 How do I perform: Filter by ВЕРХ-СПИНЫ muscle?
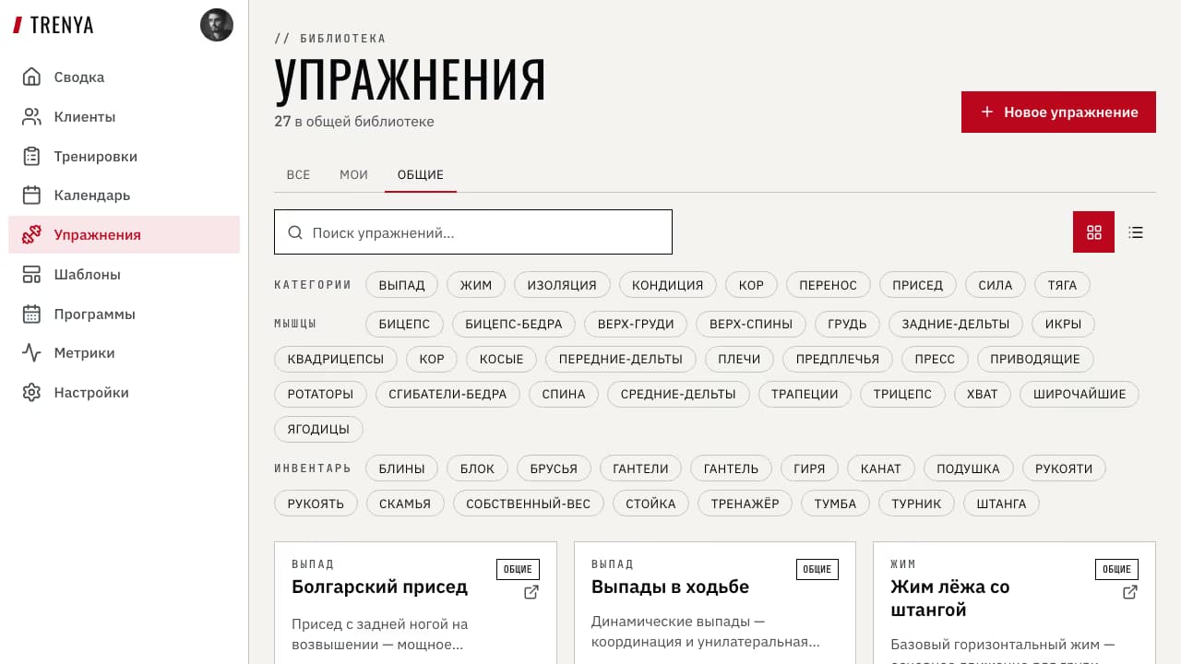(x=750, y=324)
